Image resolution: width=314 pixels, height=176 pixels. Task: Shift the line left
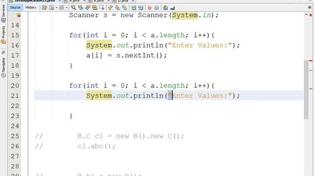tap(133, 8)
